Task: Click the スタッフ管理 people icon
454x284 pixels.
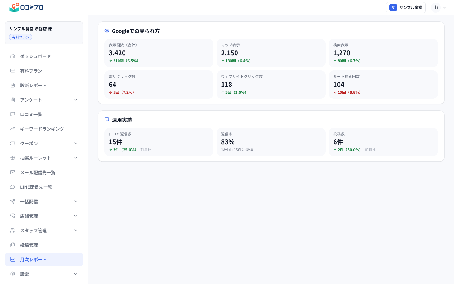Action: click(13, 230)
